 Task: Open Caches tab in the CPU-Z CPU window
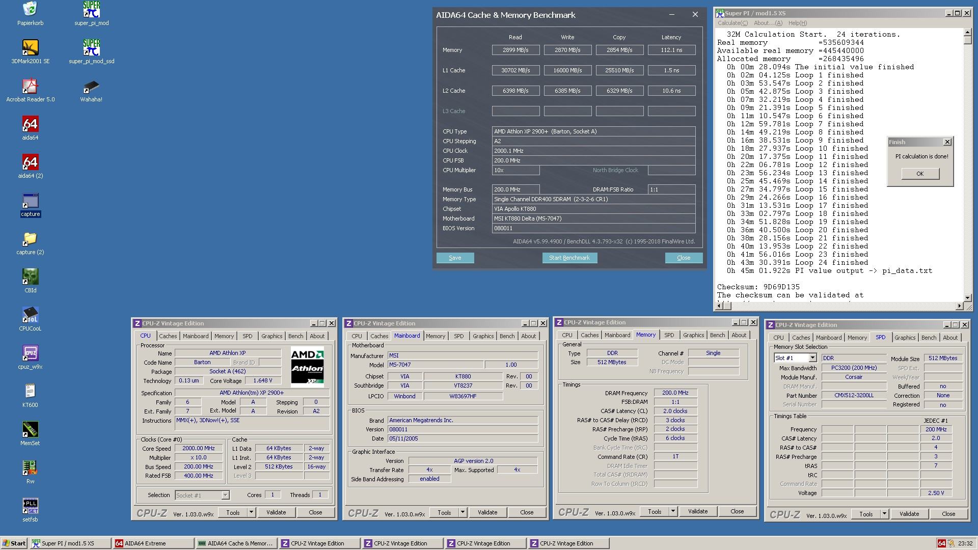point(168,336)
